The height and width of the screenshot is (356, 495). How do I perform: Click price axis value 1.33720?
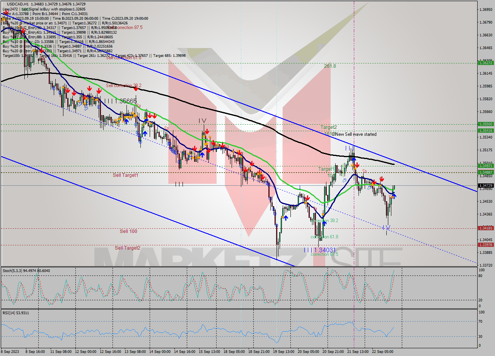click(x=486, y=265)
